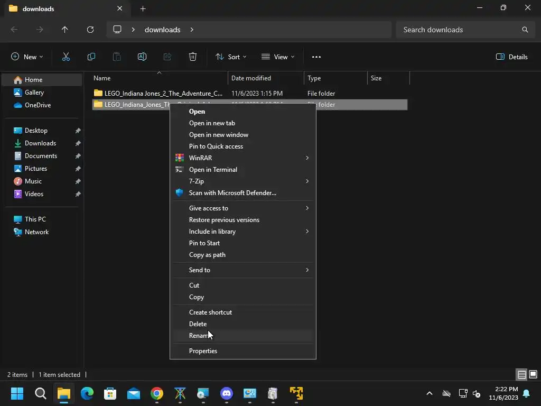Click the Rename toolbar icon
The image size is (541, 406).
coord(142,57)
